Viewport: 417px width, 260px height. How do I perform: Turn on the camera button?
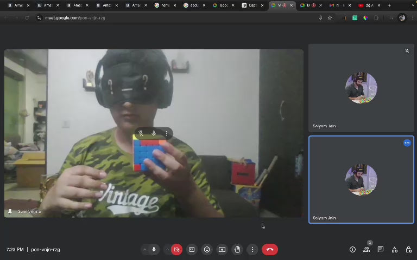176,250
